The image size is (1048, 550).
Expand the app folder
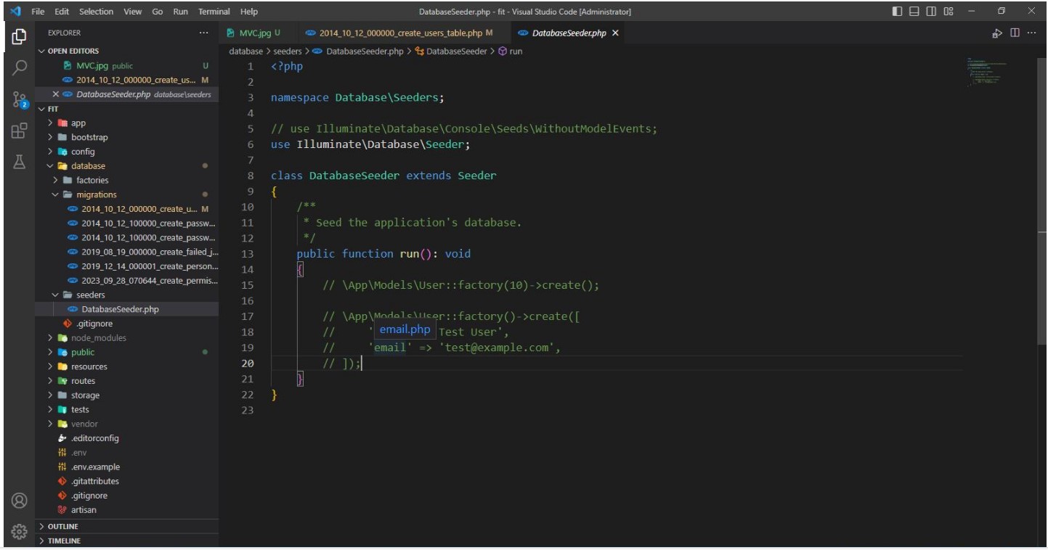[x=78, y=123]
